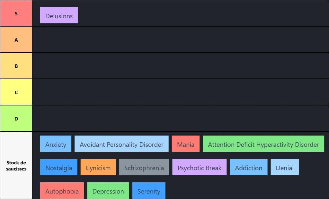
Task: Select the red Mania tile
Action: (185, 144)
